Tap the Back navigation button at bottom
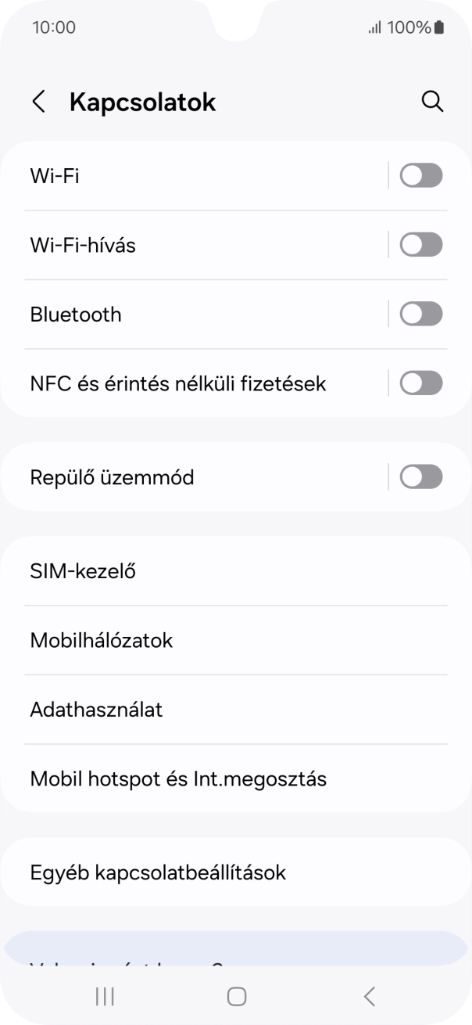The width and height of the screenshot is (472, 1025). coord(369,996)
